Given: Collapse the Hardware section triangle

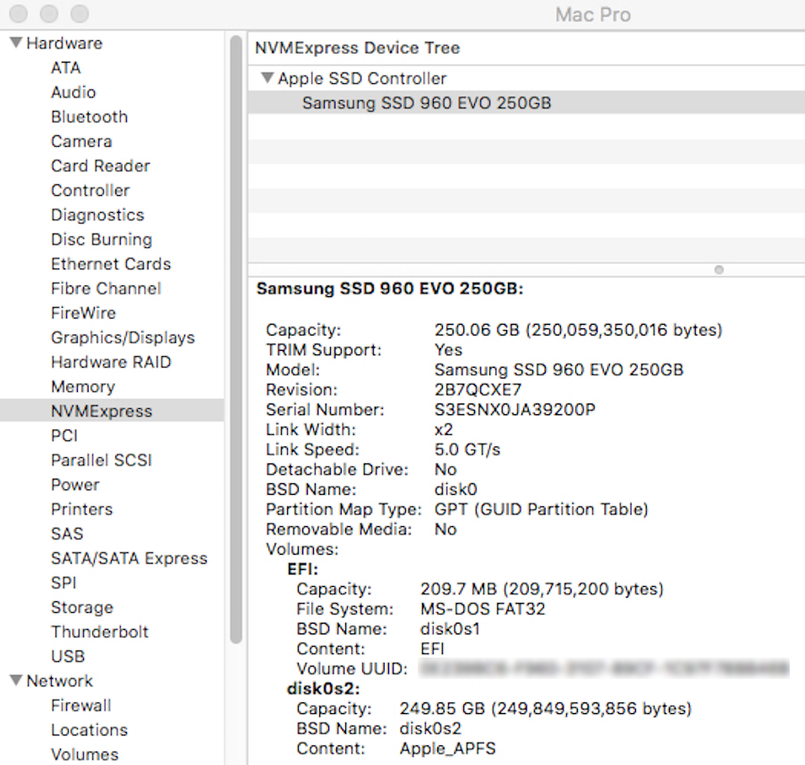Looking at the screenshot, I should (16, 43).
